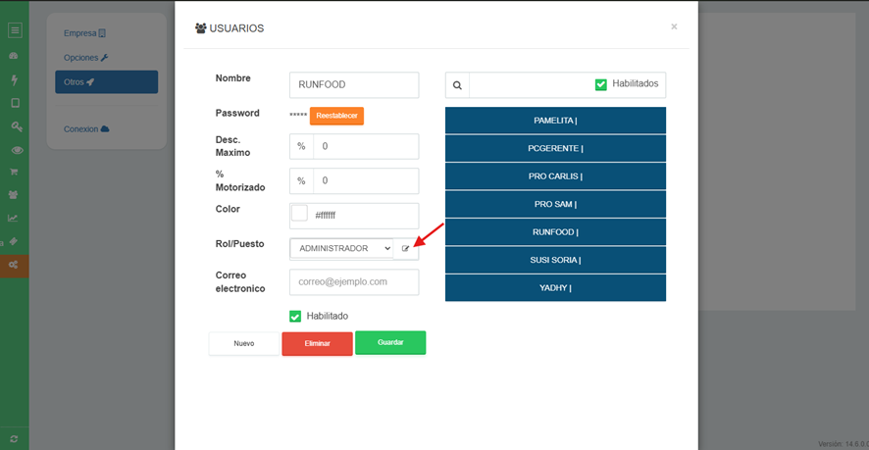Image resolution: width=869 pixels, height=450 pixels.
Task: Select the Otros menu item
Action: coord(106,82)
